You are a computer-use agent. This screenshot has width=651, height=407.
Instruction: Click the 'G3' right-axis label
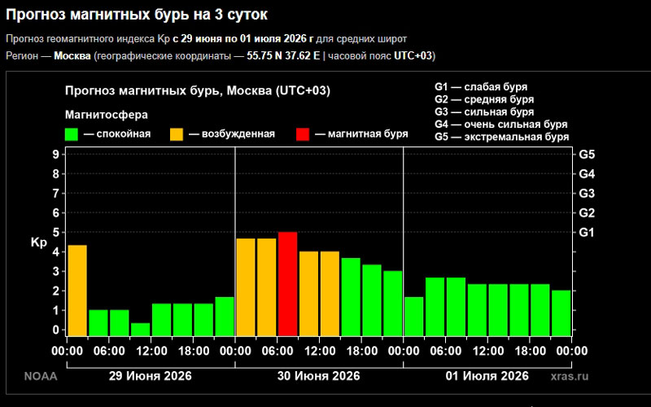587,194
